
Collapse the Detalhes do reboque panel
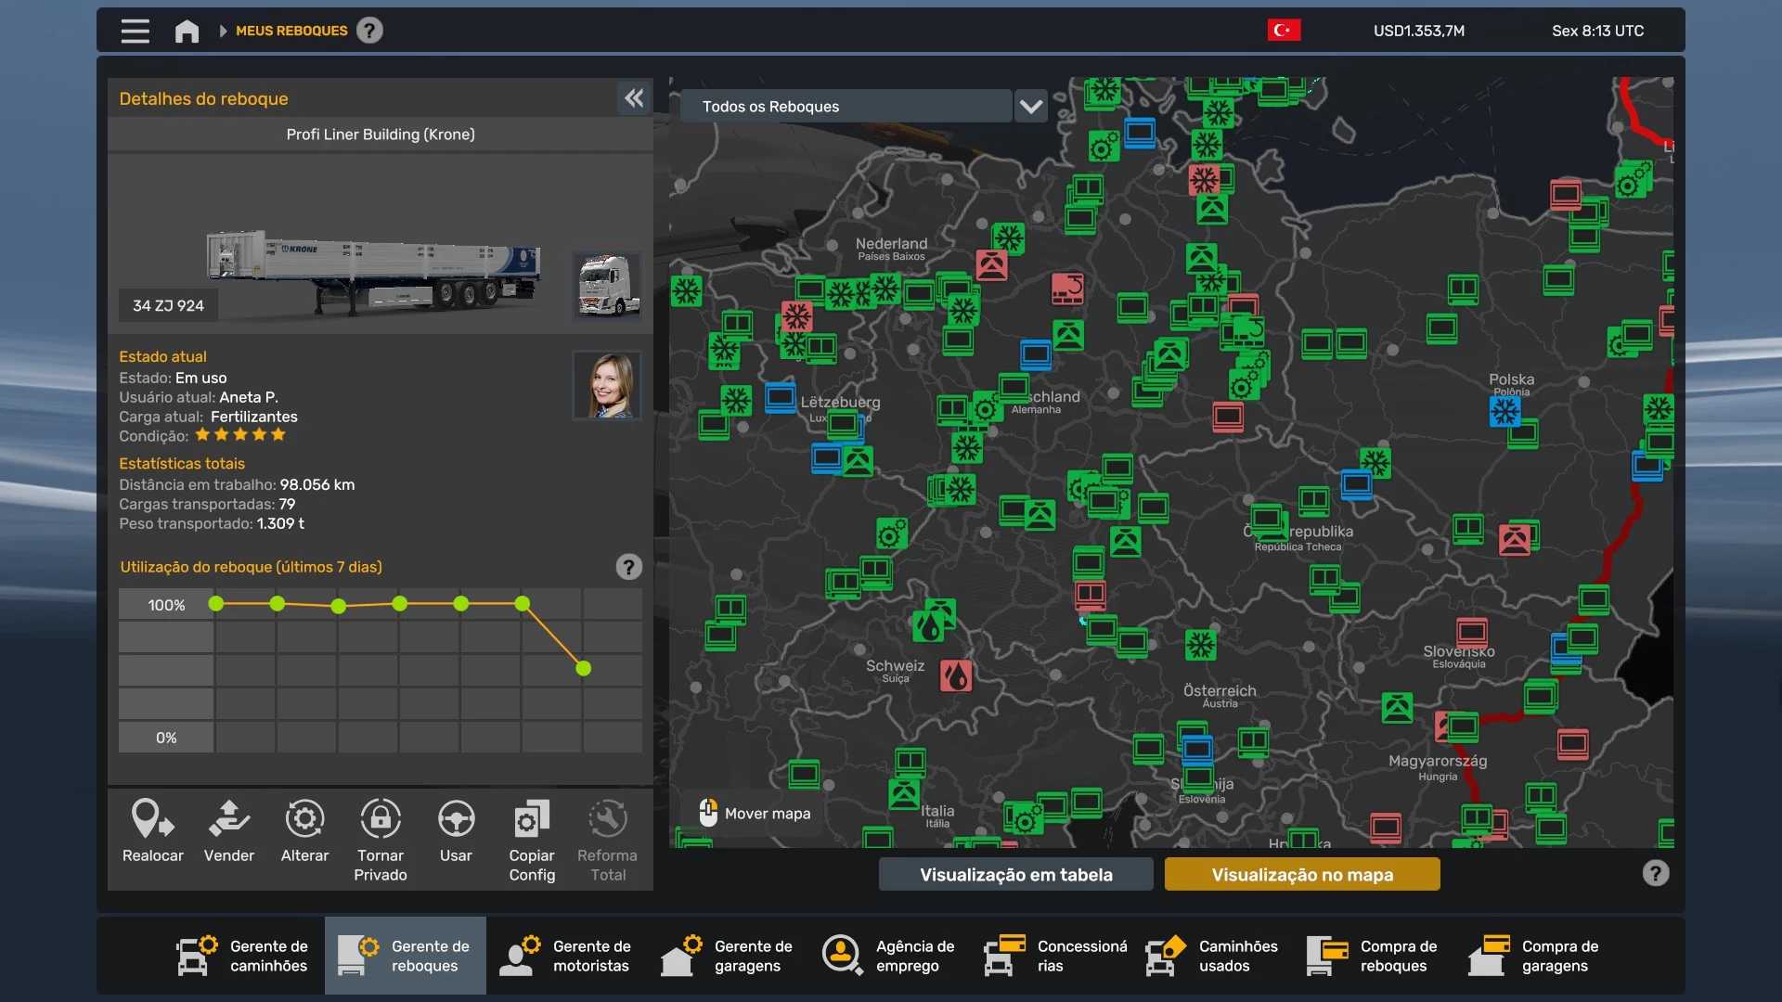[x=634, y=98]
